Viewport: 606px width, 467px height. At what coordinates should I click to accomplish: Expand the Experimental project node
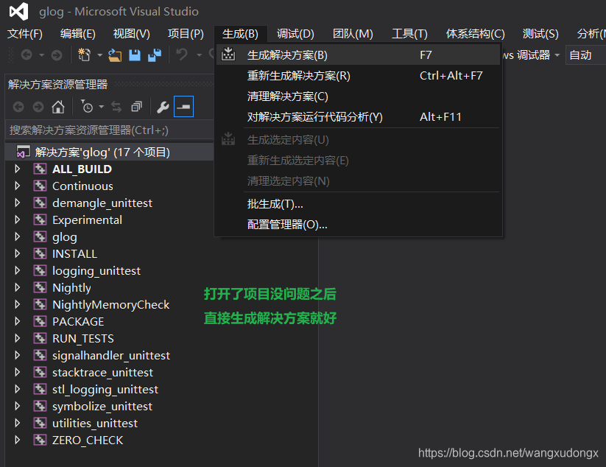tap(18, 220)
